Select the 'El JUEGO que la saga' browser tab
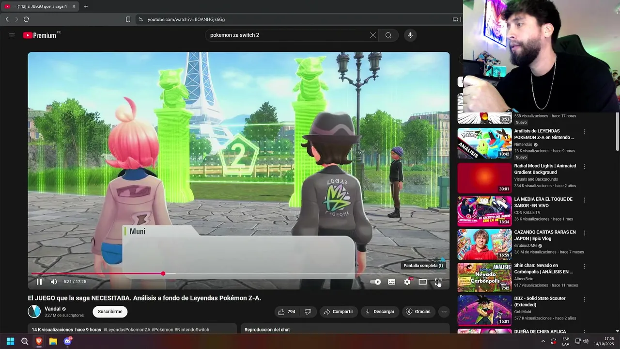The image size is (620, 349). 40,6
